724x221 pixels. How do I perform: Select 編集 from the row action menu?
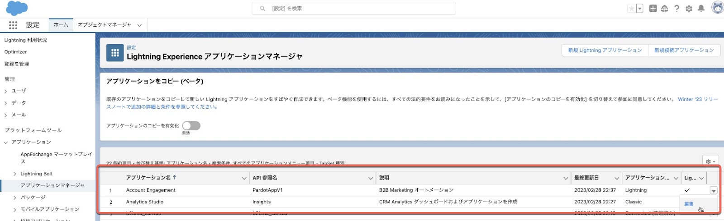[689, 204]
